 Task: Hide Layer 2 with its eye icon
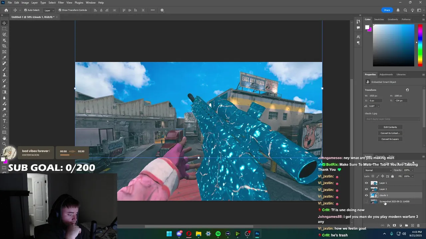click(366, 189)
